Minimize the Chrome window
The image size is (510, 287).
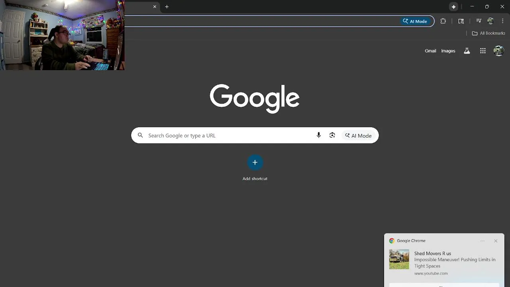click(472, 7)
